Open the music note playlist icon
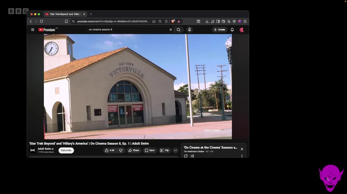347x194 pixels. point(212,21)
